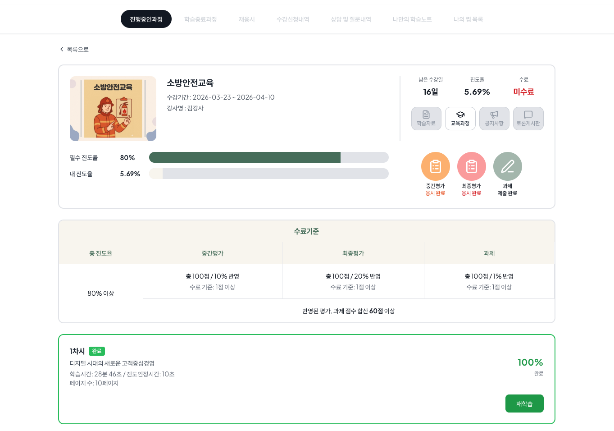
Task: Click the 소방안전교육 course thumbnail image
Action: (x=113, y=109)
